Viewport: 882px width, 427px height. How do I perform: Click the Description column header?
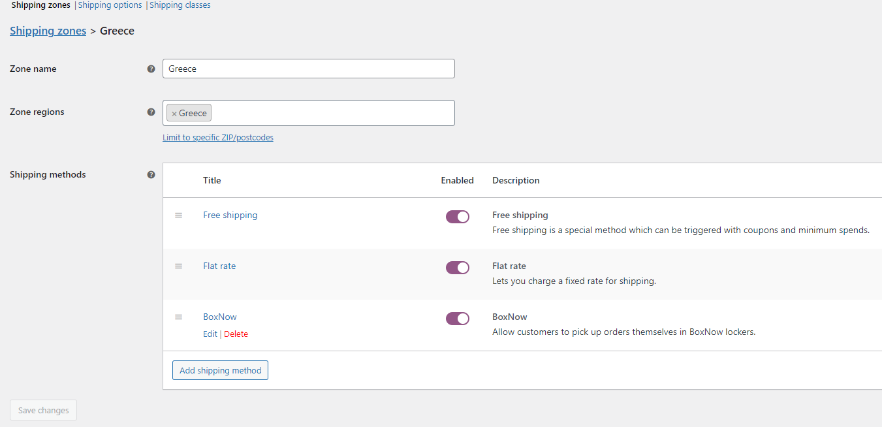pyautogui.click(x=516, y=180)
